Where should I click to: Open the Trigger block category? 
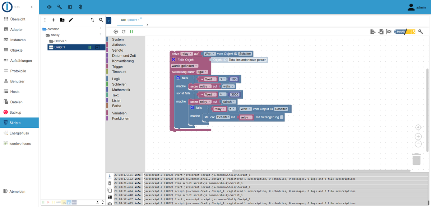pyautogui.click(x=117, y=66)
